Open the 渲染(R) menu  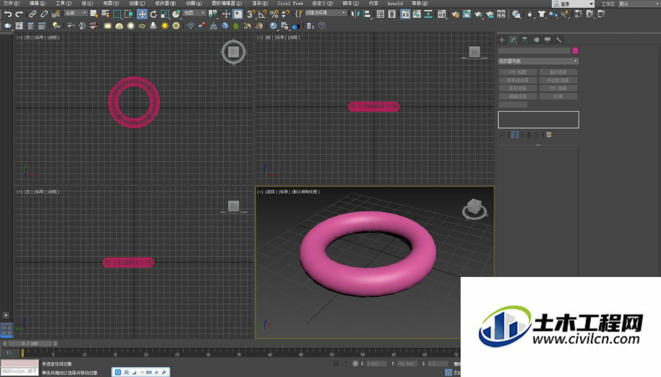(260, 3)
